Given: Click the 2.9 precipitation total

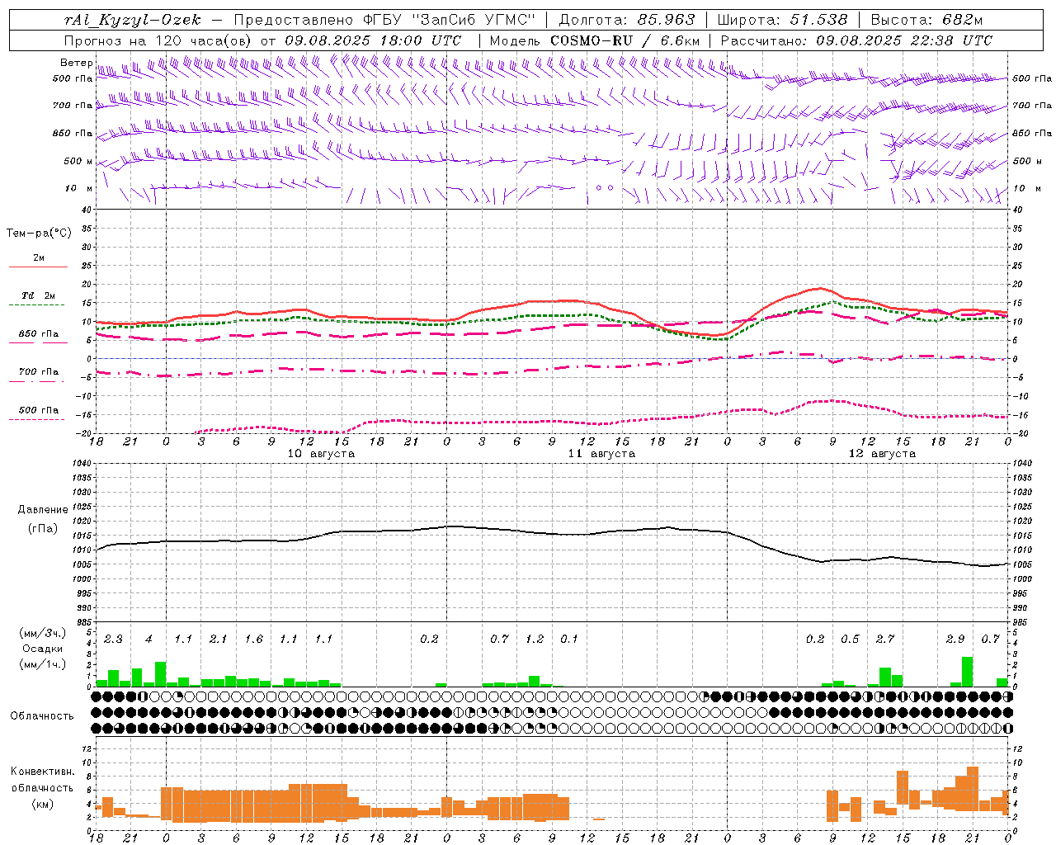Looking at the screenshot, I should (x=955, y=639).
